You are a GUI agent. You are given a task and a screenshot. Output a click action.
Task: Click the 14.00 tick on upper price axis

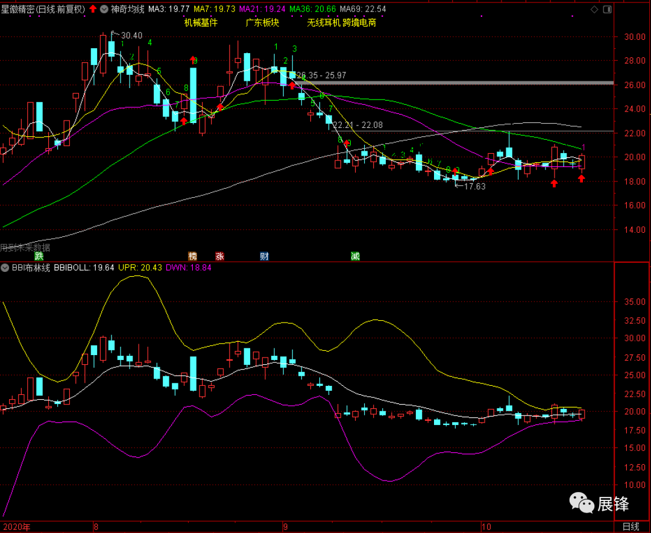tap(635, 230)
